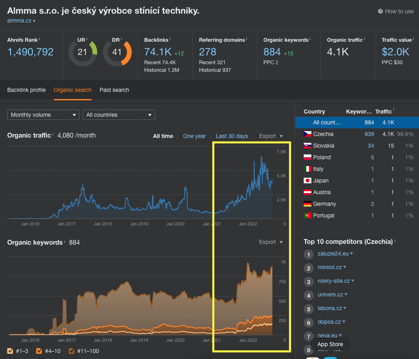
Task: Click the Organic keywords metric info icon
Action: [x=310, y=39]
